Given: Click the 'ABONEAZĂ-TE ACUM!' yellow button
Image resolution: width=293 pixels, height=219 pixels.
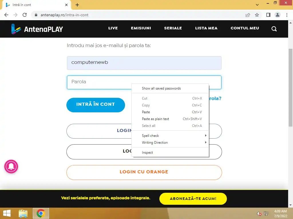Looking at the screenshot, I should [193, 199].
